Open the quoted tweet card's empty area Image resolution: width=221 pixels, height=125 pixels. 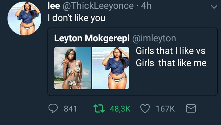173,82
